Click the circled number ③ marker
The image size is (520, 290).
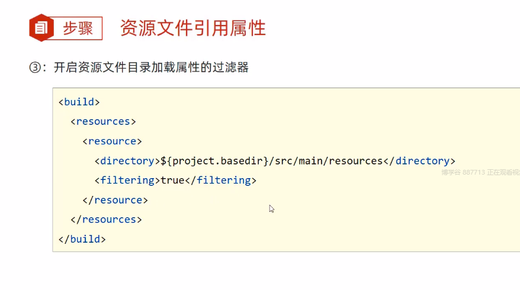[x=34, y=67]
